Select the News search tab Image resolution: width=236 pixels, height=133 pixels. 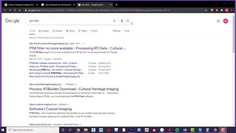(70, 31)
